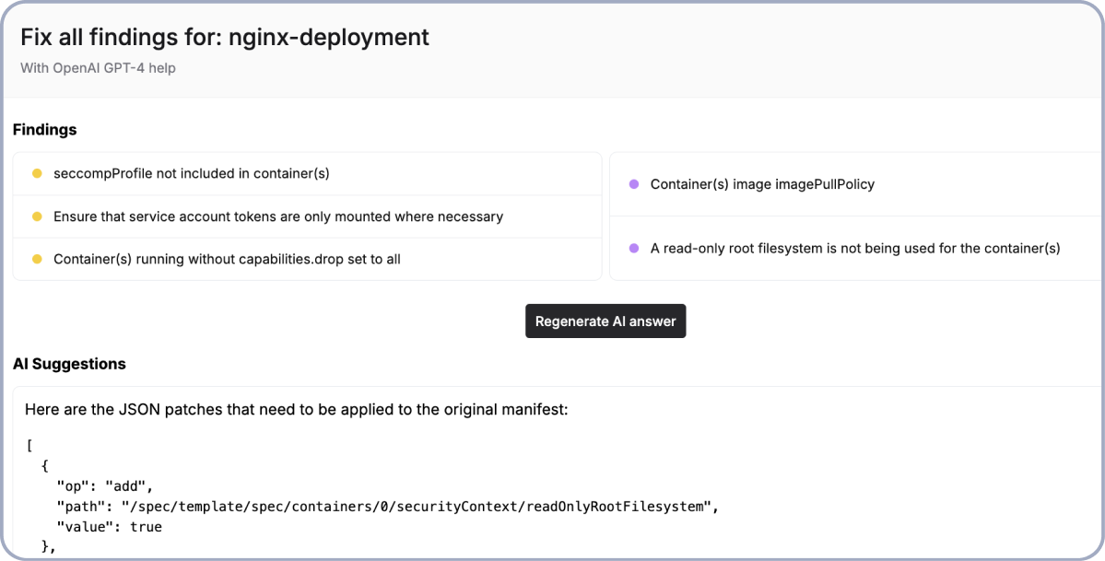The image size is (1105, 561).
Task: Click yellow dot beside capabilities.drop finding
Action: [x=37, y=259]
